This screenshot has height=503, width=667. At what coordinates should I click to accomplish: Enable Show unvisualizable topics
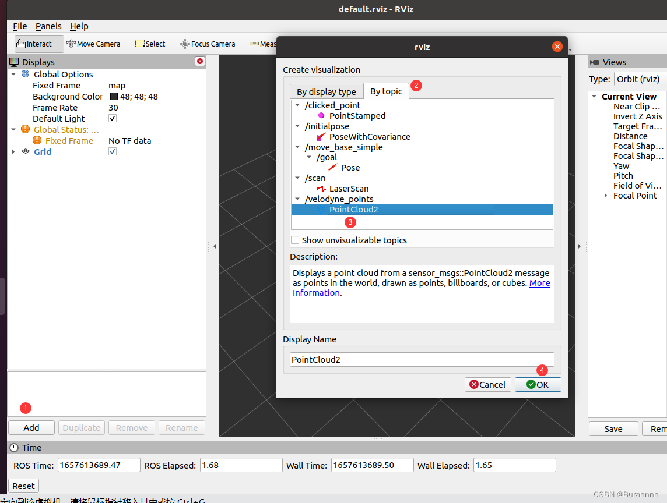pyautogui.click(x=295, y=240)
